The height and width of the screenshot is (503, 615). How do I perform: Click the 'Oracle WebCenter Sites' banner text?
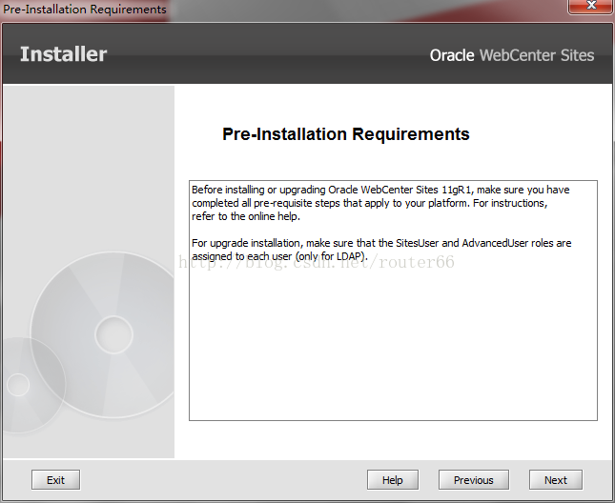(512, 55)
